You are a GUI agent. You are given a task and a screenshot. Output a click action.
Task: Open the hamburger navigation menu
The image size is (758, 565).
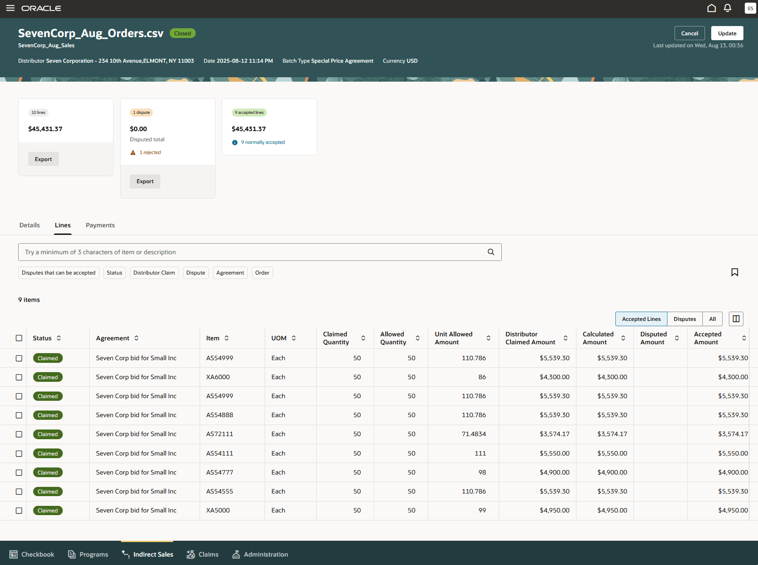[x=10, y=8]
